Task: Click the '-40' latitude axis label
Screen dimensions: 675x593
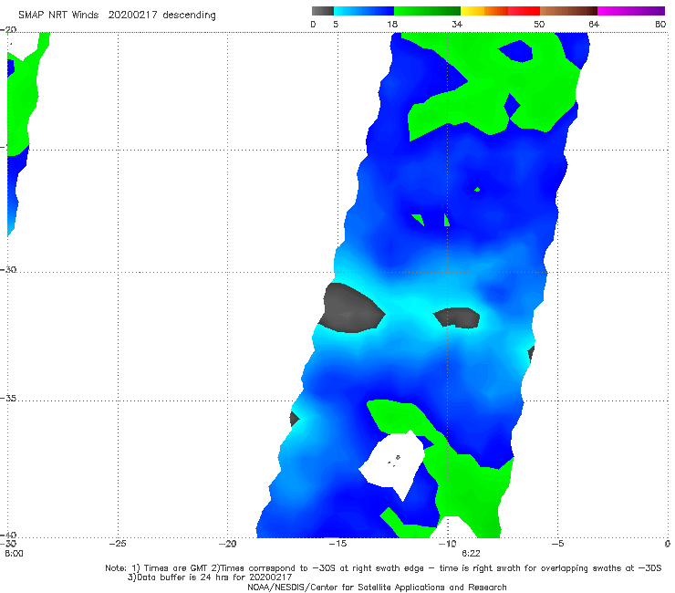Action: pos(8,535)
